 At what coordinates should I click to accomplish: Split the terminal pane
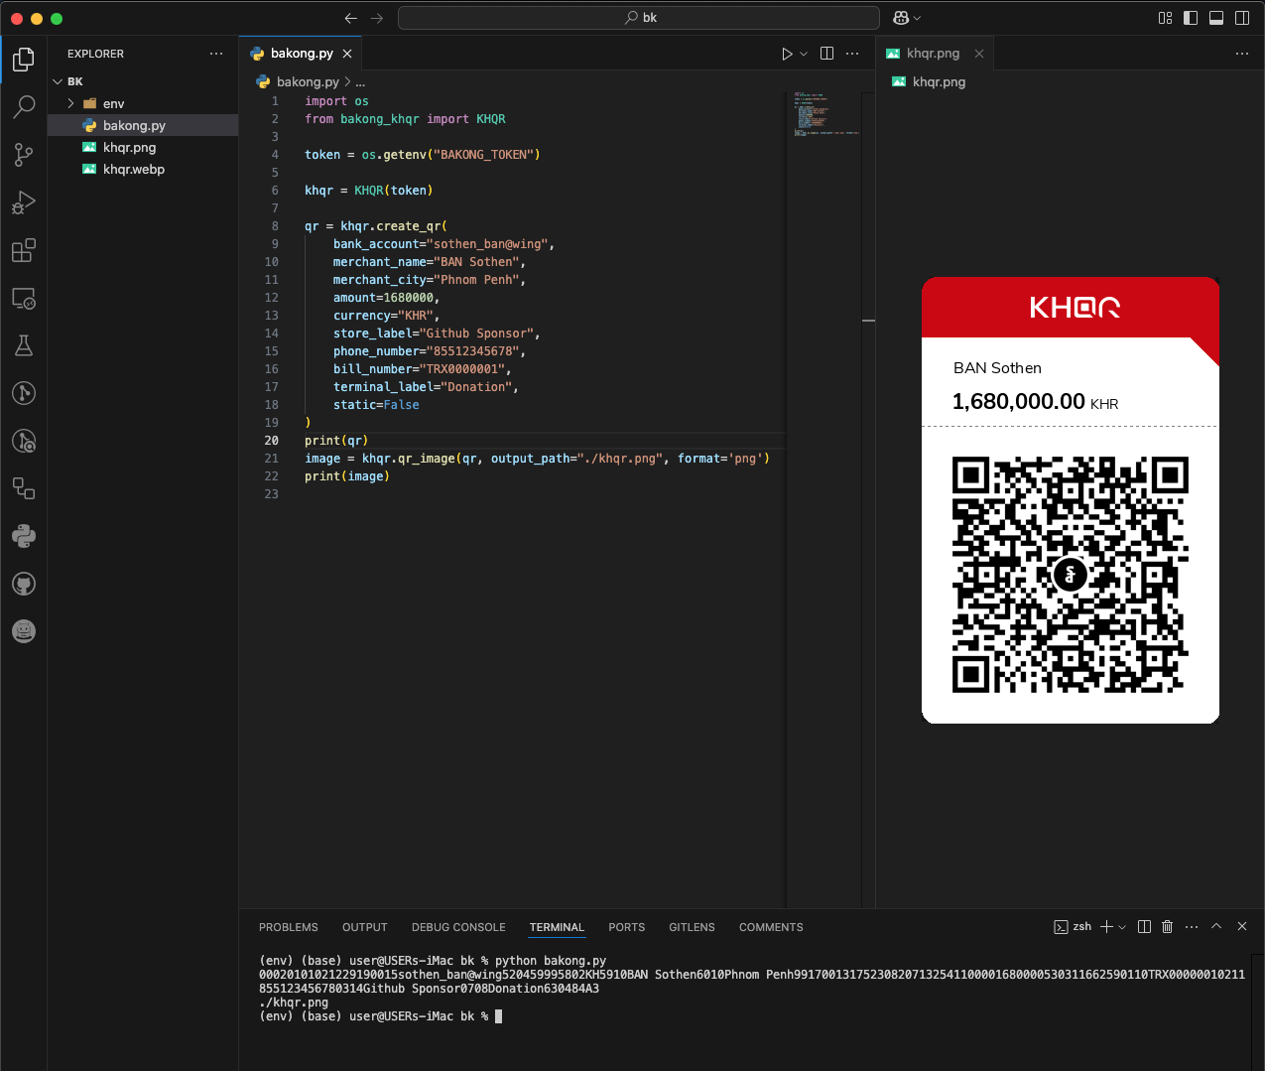tap(1143, 926)
